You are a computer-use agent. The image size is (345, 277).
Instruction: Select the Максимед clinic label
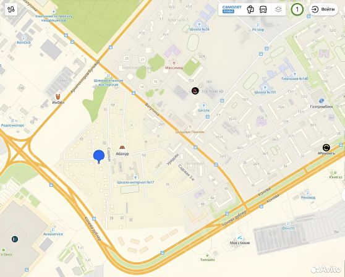(174, 68)
